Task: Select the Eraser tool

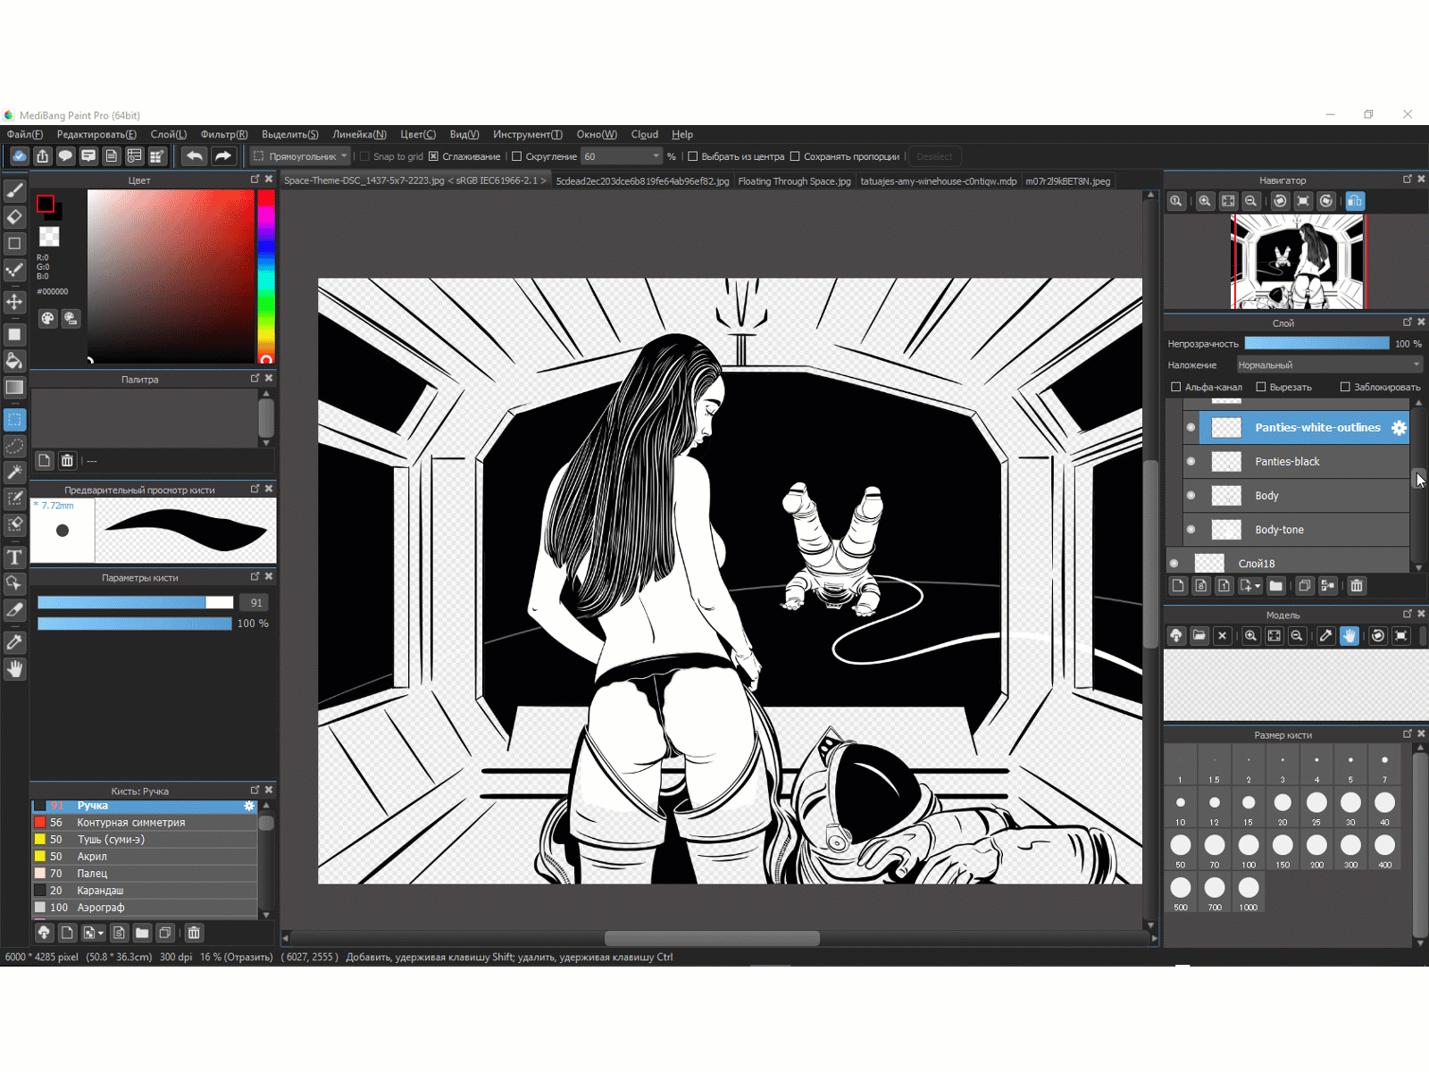Action: 14,217
